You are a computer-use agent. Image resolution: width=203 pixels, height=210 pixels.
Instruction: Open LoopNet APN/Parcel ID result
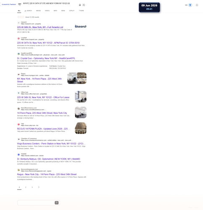48,43
